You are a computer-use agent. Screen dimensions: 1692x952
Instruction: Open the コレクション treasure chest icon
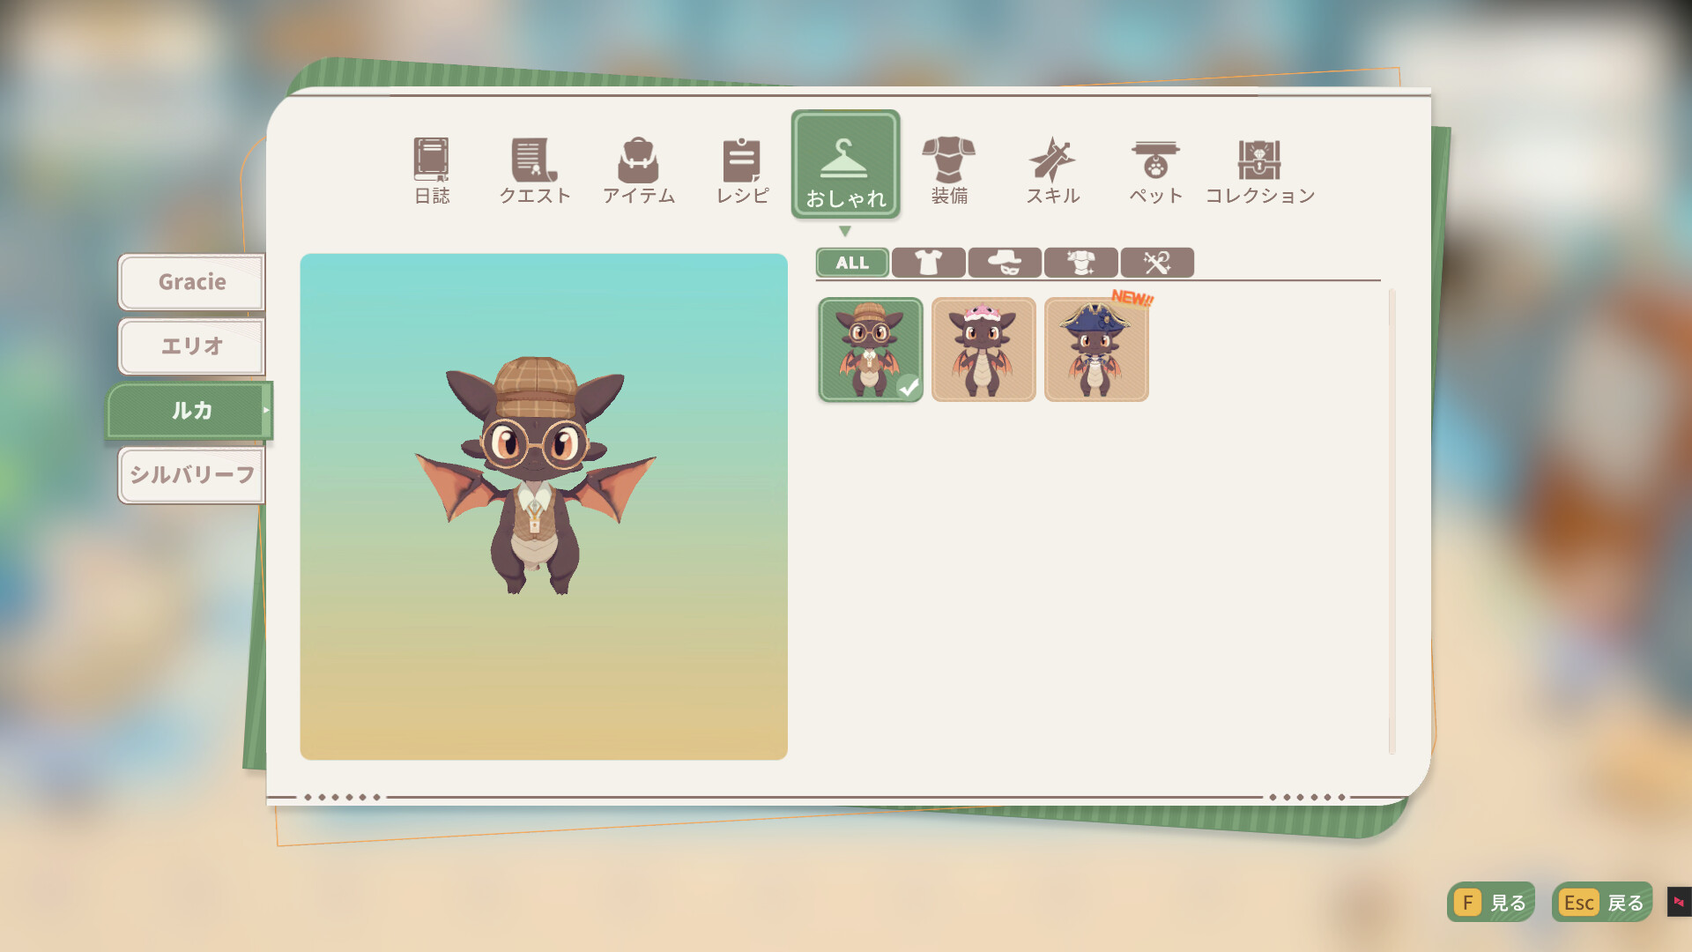[x=1259, y=169]
